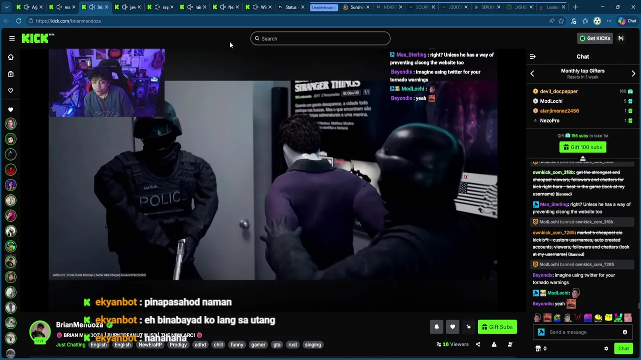Open the Home icon in left sidebar
641x360 pixels.
11,57
